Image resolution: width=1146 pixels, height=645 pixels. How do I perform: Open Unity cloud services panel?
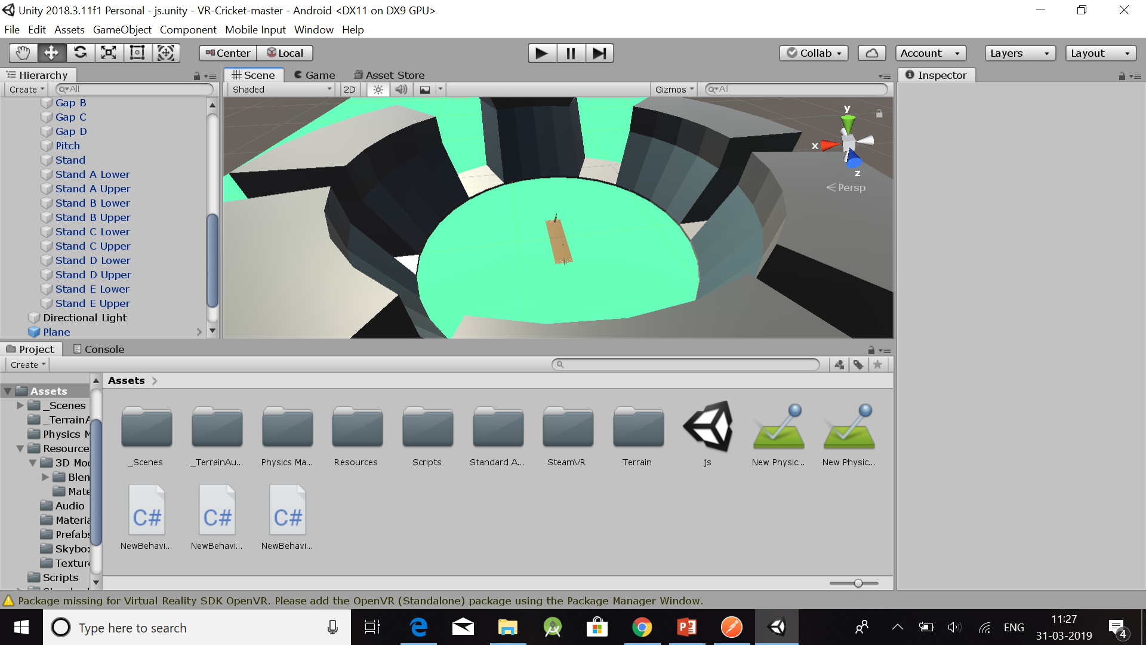click(x=871, y=53)
